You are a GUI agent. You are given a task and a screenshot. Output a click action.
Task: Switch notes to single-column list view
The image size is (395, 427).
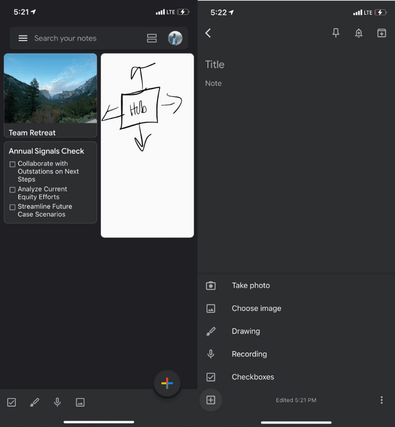[152, 38]
